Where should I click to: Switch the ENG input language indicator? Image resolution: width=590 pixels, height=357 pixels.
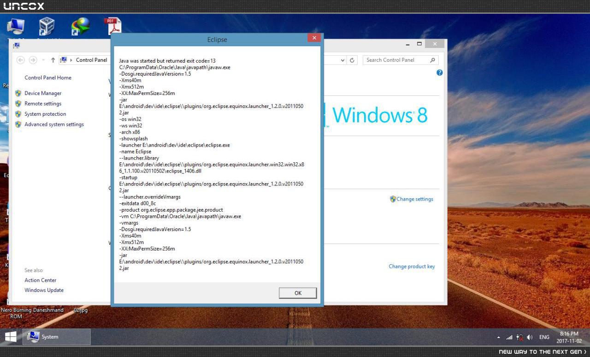tap(544, 337)
